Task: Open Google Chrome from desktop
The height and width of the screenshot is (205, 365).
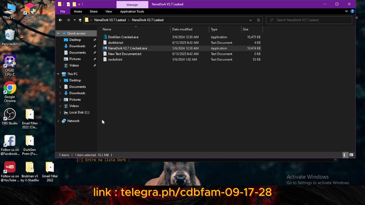Action: [10, 93]
